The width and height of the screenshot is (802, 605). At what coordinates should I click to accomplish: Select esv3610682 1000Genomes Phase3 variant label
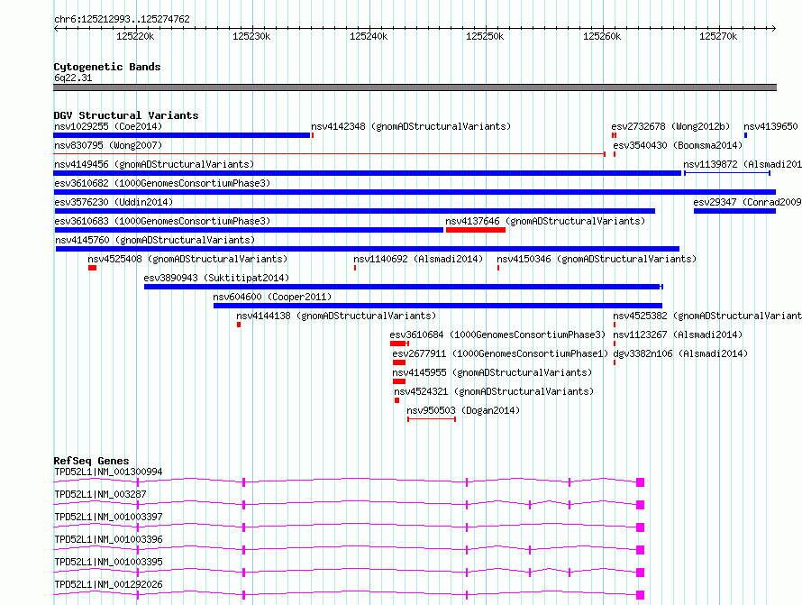pyautogui.click(x=162, y=183)
